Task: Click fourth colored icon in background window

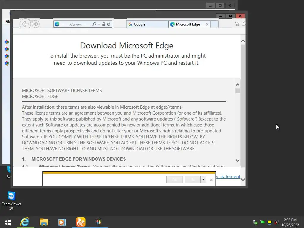Action: [7, 63]
